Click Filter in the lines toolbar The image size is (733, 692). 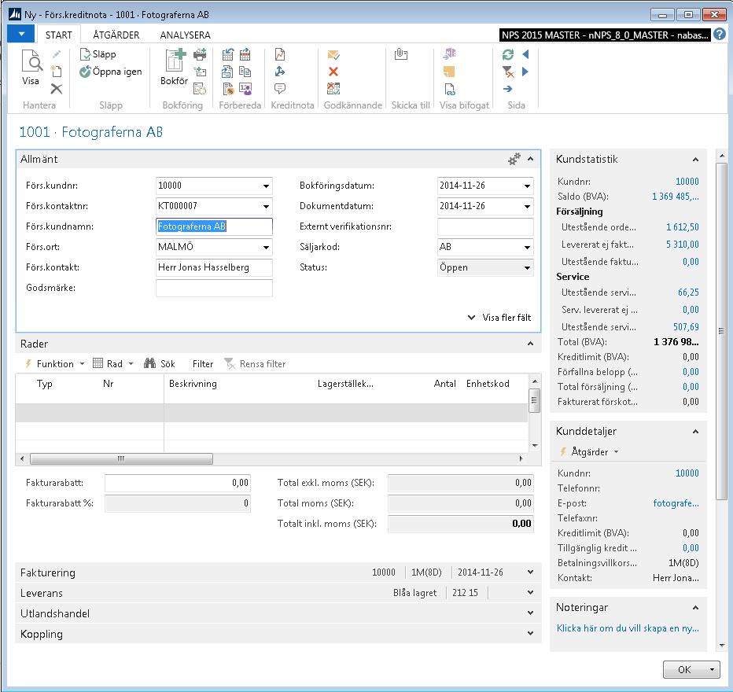click(x=202, y=364)
